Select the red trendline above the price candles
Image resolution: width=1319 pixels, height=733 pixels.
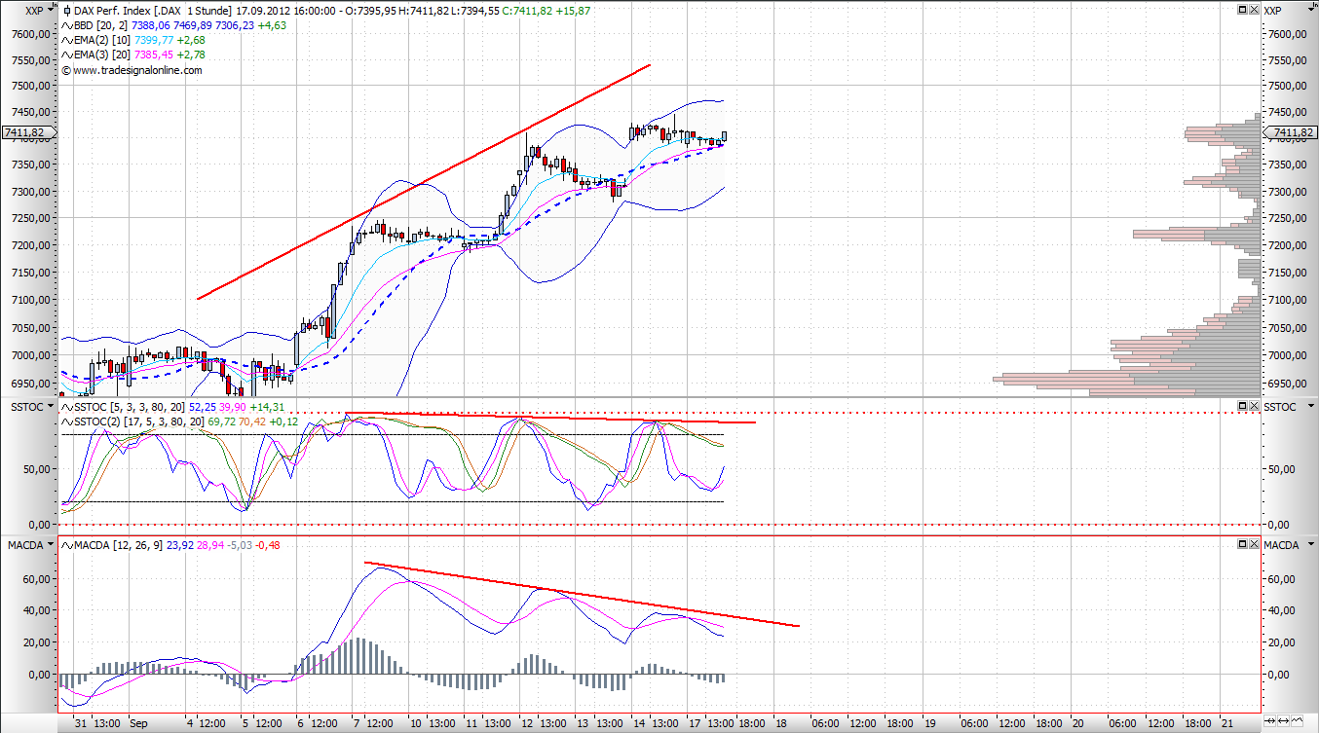424,182
